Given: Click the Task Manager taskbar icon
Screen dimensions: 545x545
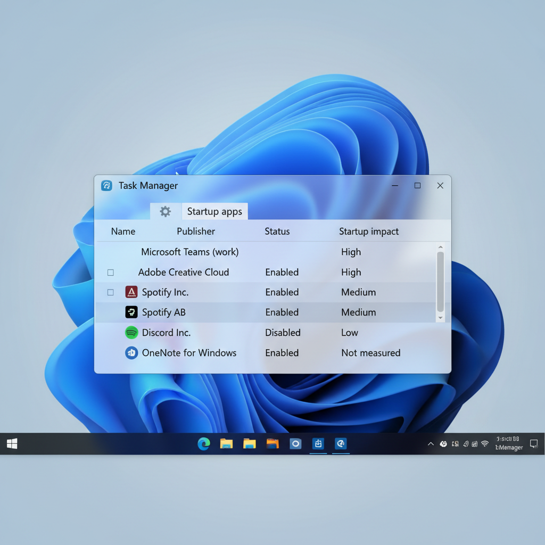Looking at the screenshot, I should pyautogui.click(x=341, y=444).
